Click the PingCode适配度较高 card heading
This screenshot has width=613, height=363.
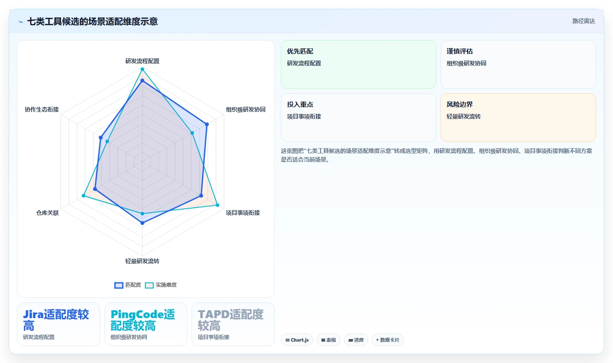(143, 320)
